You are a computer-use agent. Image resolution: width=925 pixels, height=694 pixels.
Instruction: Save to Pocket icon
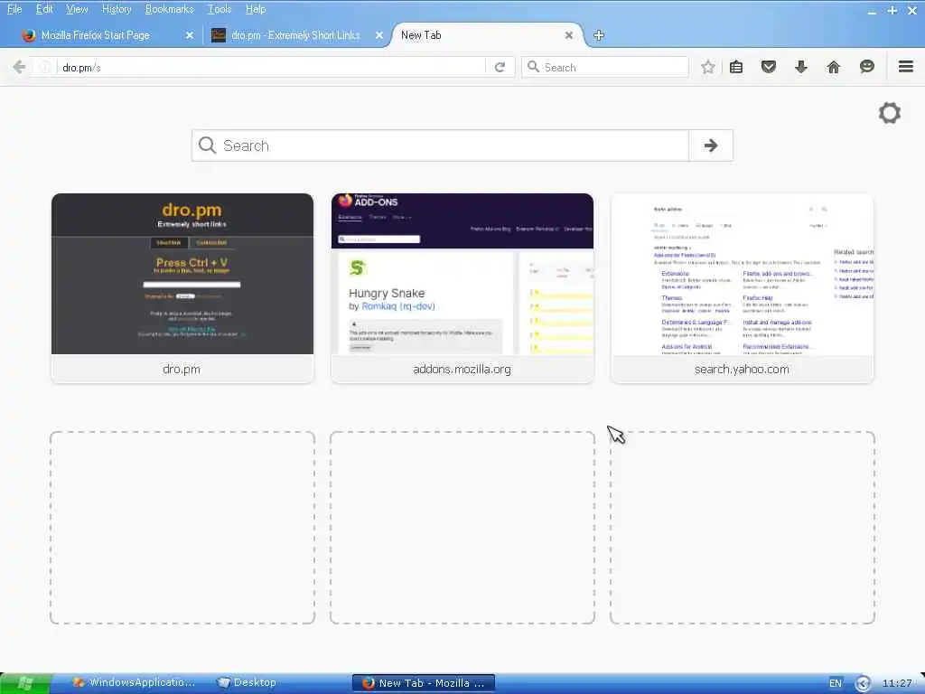[x=768, y=67]
